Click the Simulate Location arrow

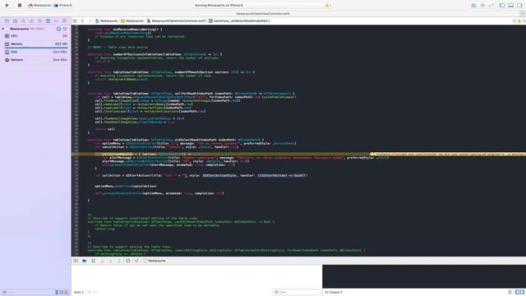point(136,261)
